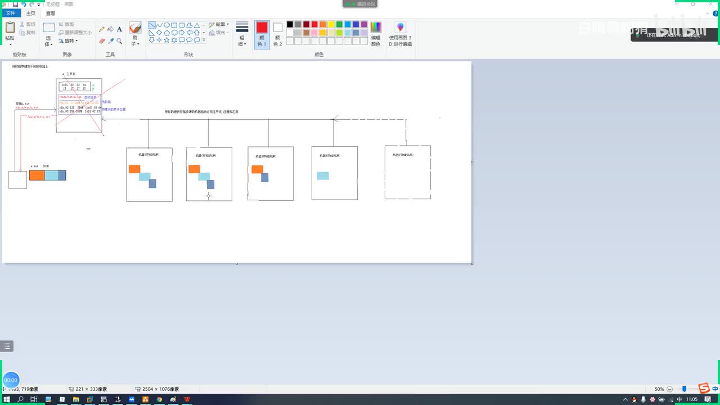Screen dimensions: 720x405
Task: Select Color 2 (颜色 2) button
Action: pos(278,34)
